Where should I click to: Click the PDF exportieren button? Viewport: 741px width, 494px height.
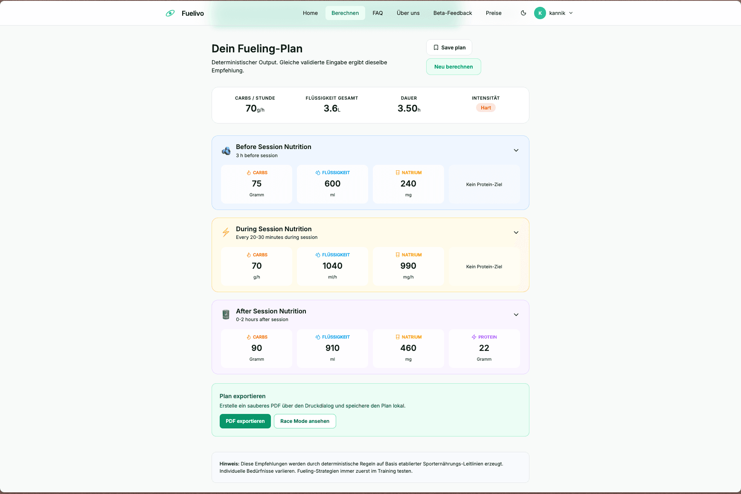245,421
